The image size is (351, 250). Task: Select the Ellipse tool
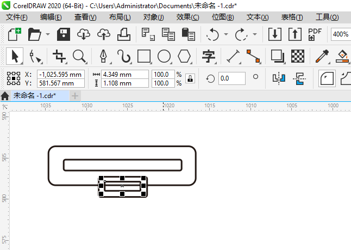pyautogui.click(x=164, y=56)
